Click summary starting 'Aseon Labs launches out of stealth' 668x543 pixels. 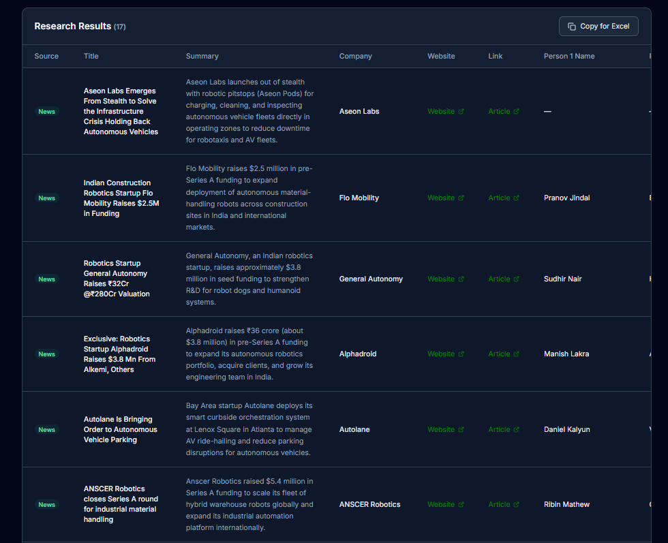pyautogui.click(x=249, y=111)
